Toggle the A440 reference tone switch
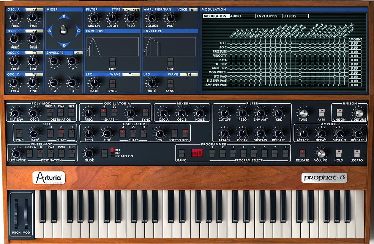This screenshot has height=244, width=374. pyautogui.click(x=322, y=113)
